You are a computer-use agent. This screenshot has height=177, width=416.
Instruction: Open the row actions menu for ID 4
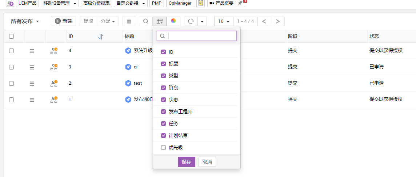coord(32,51)
